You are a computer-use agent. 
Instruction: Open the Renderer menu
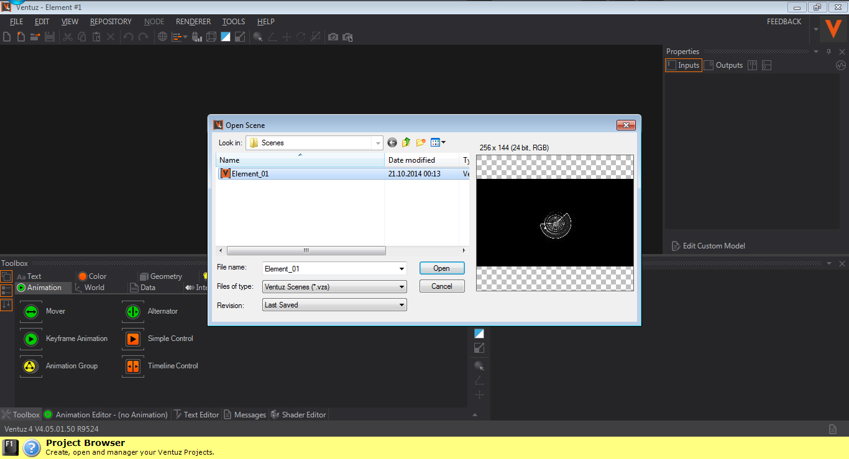click(x=193, y=22)
